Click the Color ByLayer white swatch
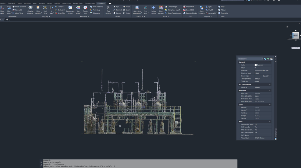Image resolution: width=301 pixels, height=168 pixels. click(256, 65)
